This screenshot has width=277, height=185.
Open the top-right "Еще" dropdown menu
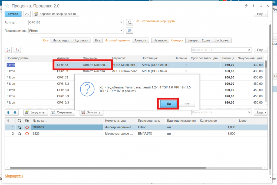click(x=261, y=14)
